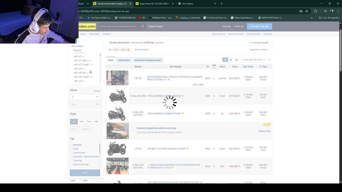
Task: Click the min TL price input field
Action: tap(75, 129)
